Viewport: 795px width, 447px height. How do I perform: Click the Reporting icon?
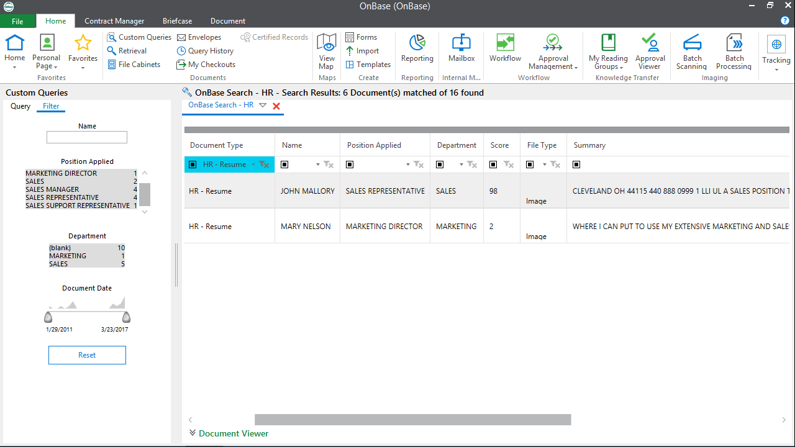click(417, 48)
